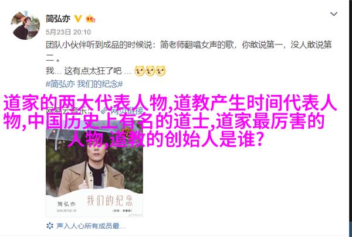Click the third doge emoji

pyautogui.click(x=161, y=71)
